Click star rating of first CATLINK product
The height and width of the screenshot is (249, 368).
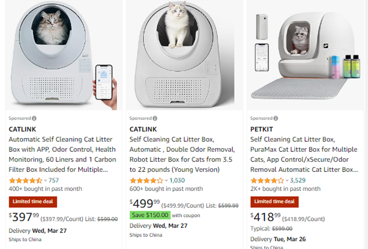click(26, 180)
